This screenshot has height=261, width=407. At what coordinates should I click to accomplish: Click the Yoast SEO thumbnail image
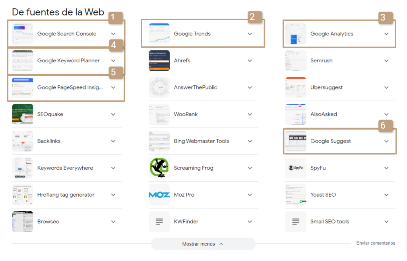296,195
